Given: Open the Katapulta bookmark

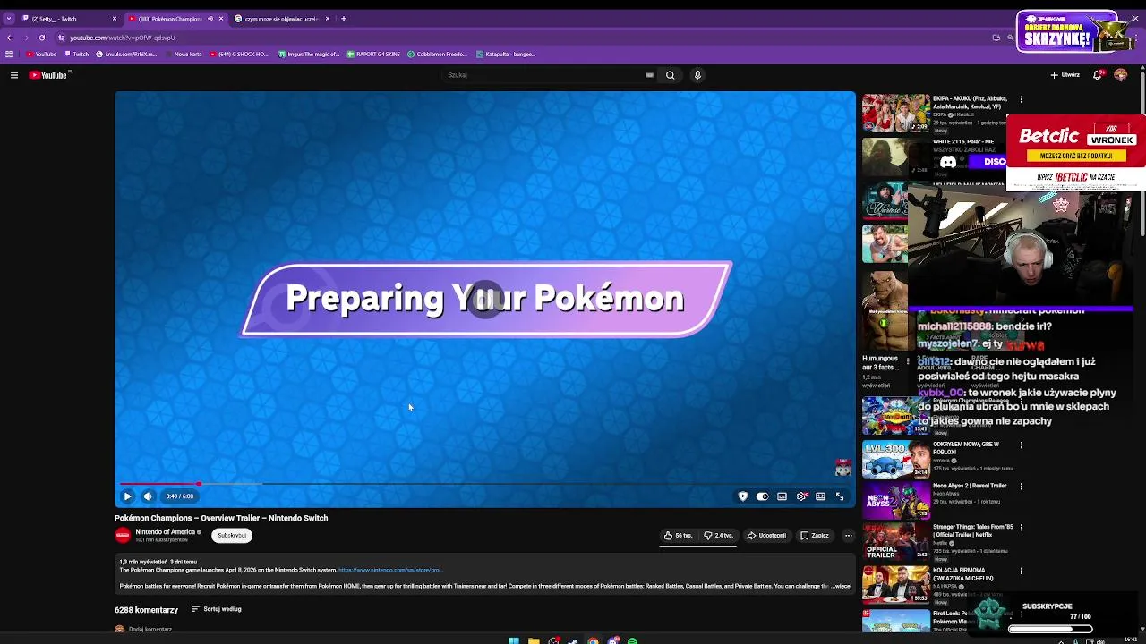Looking at the screenshot, I should (x=506, y=55).
